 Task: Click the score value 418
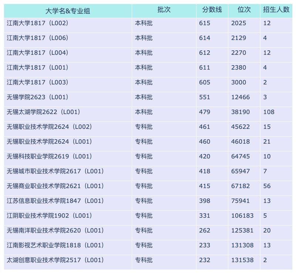click(x=205, y=171)
